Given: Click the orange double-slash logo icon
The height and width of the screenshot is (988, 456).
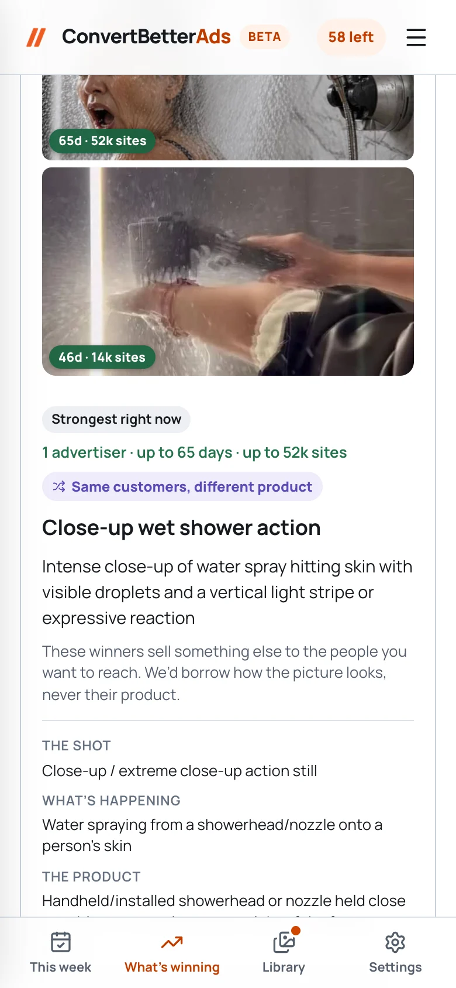Looking at the screenshot, I should [x=36, y=37].
